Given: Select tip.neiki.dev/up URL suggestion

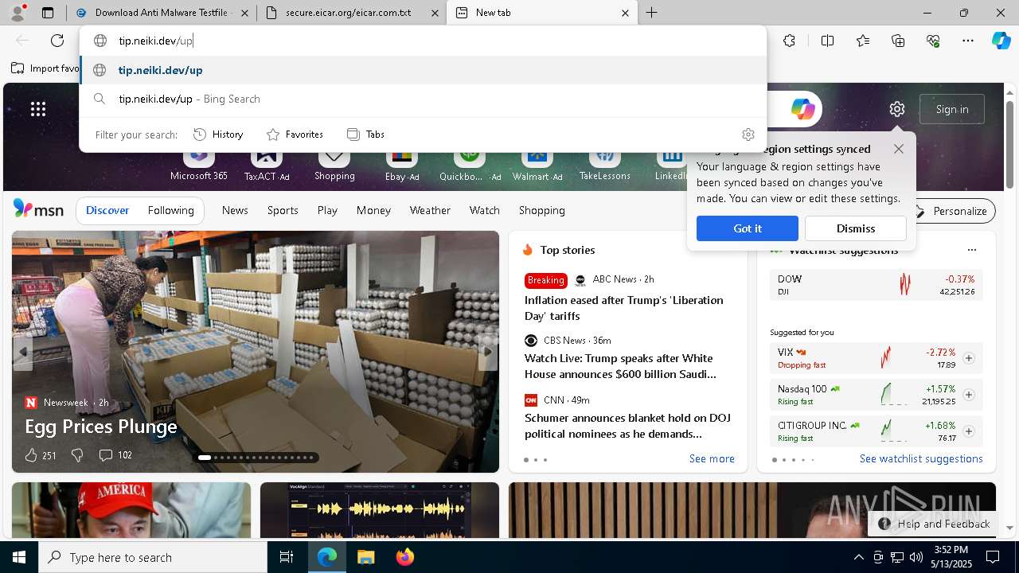Looking at the screenshot, I should pos(423,70).
